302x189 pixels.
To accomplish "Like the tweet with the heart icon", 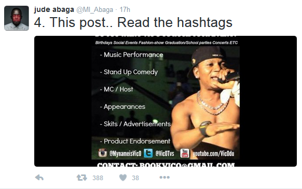I will pyautogui.click(x=123, y=178).
